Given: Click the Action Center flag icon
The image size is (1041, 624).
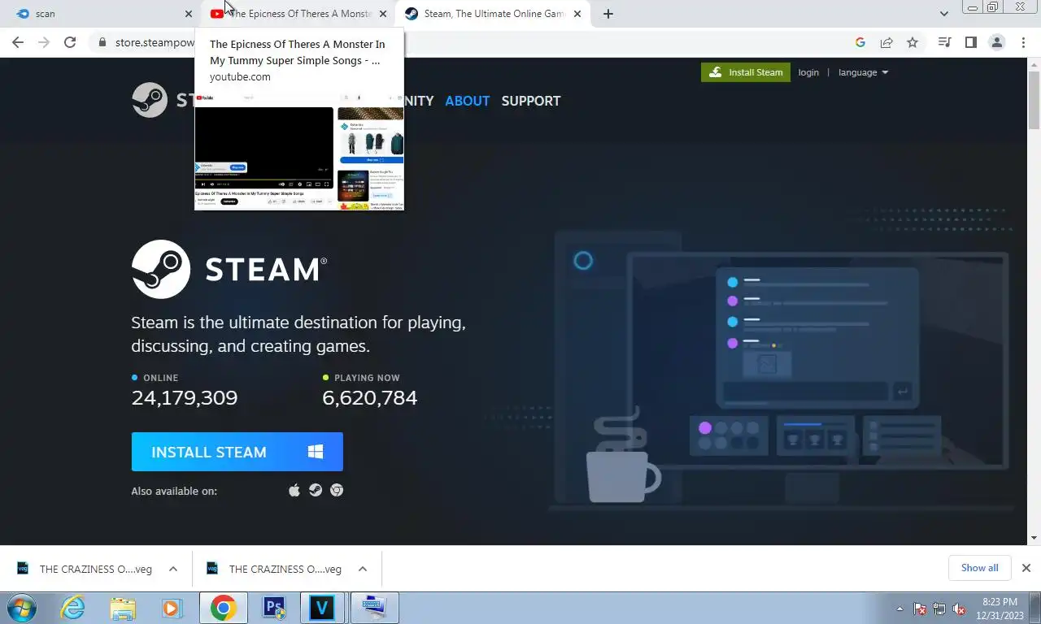Looking at the screenshot, I should tap(920, 609).
